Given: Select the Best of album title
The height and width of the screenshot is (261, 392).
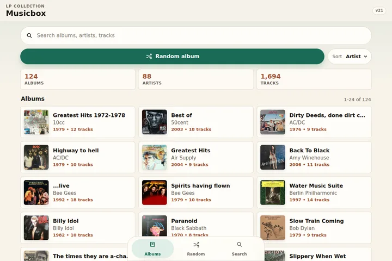Looking at the screenshot, I should 181,115.
